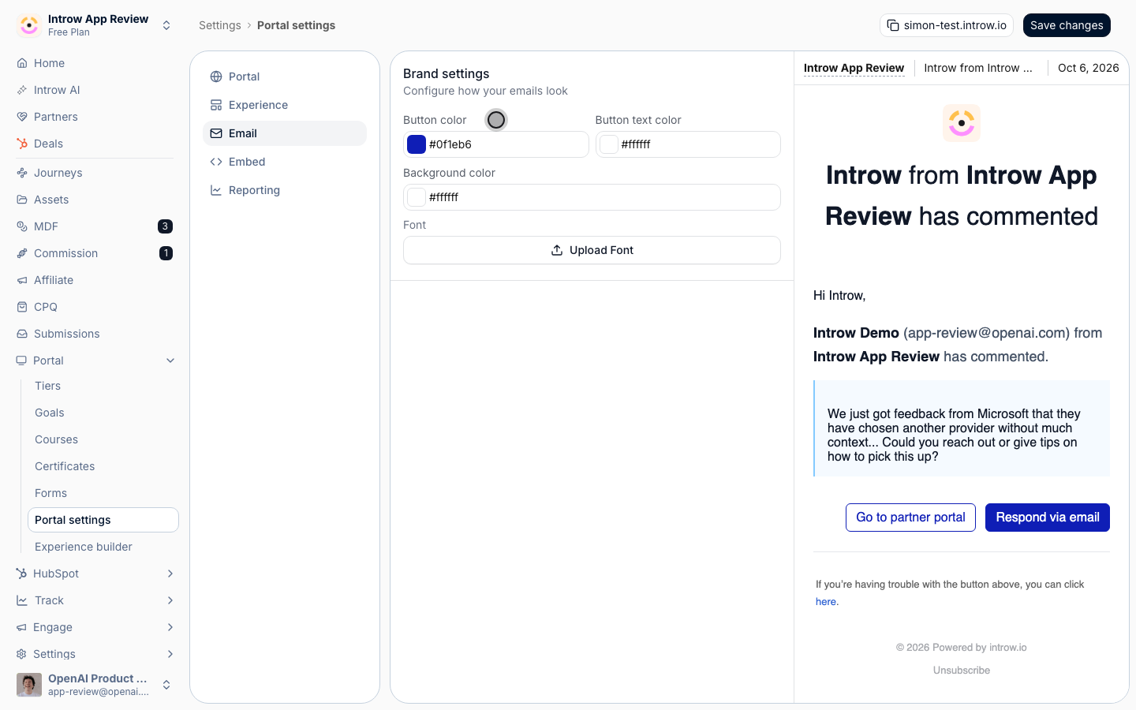Image resolution: width=1136 pixels, height=710 pixels.
Task: Expand the HubSpot sidebar section
Action: 95,574
